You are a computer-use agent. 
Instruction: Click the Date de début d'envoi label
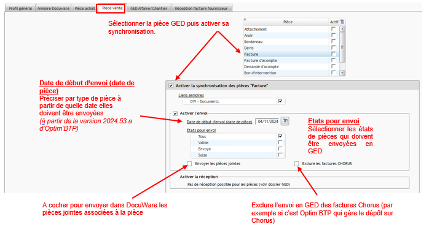point(219,122)
